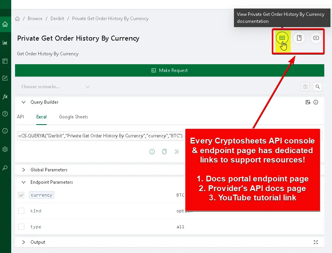
Task: Click the double-chevron icon below formula
Action: tap(176, 152)
